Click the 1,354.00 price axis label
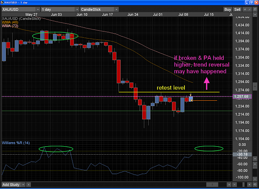 [x=242, y=58]
